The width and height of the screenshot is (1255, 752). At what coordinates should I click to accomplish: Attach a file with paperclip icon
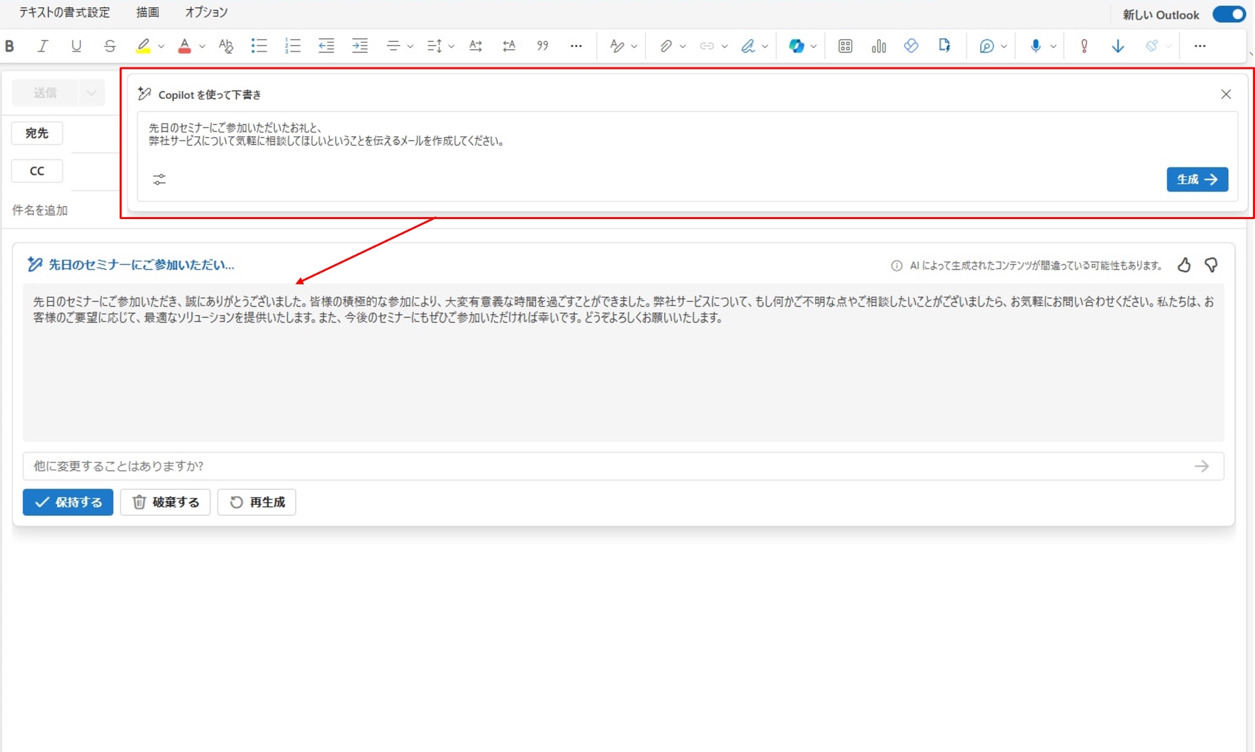665,46
